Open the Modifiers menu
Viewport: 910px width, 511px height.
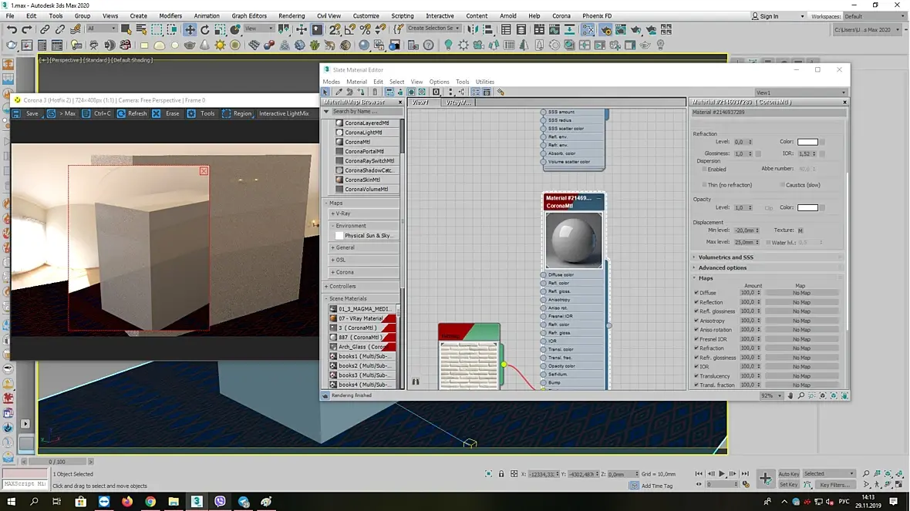(x=170, y=15)
